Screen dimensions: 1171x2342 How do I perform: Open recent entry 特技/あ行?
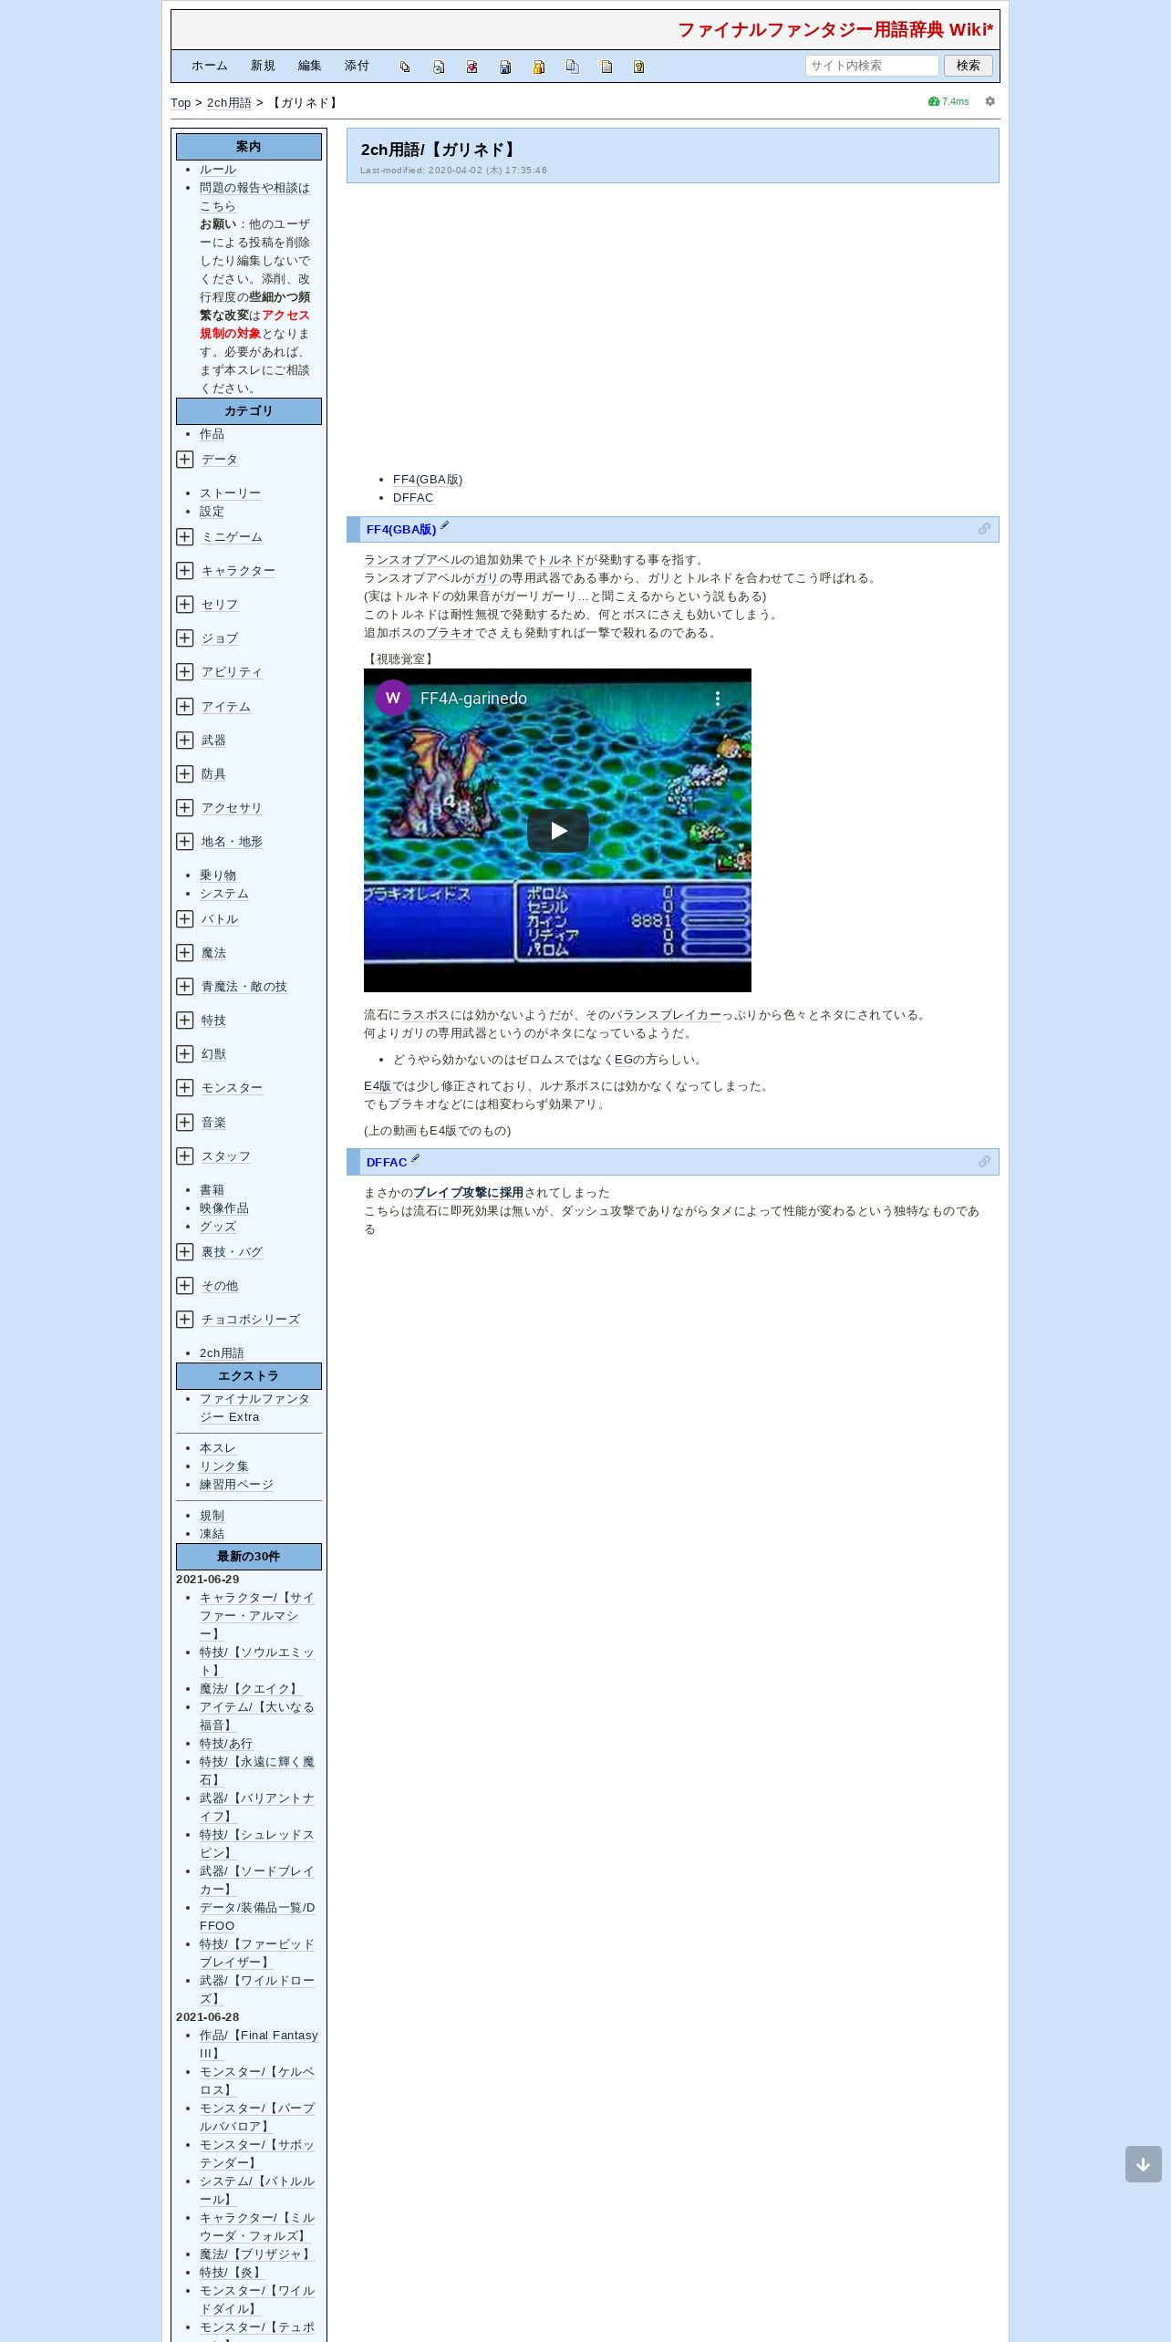(226, 1744)
